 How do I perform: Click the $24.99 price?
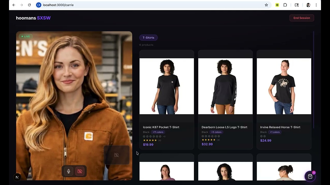click(266, 141)
